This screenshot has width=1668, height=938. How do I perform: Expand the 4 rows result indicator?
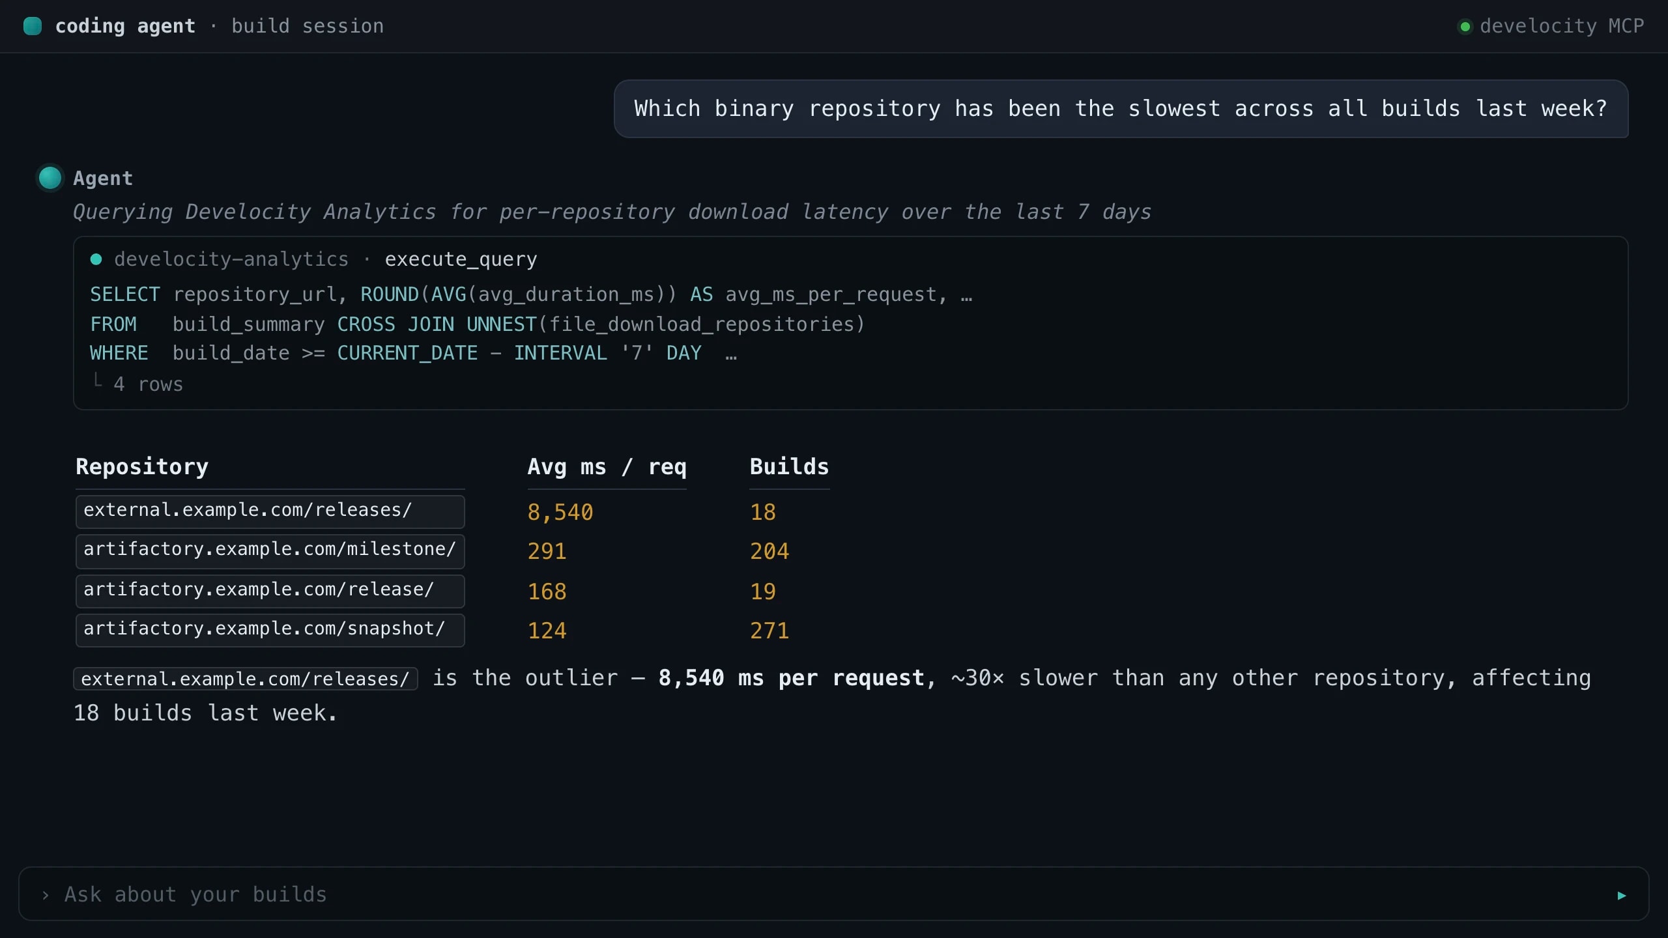click(148, 384)
